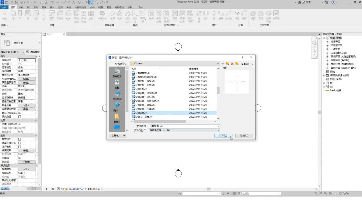
Task: Create a new folder in file dialog
Action: [x=237, y=64]
